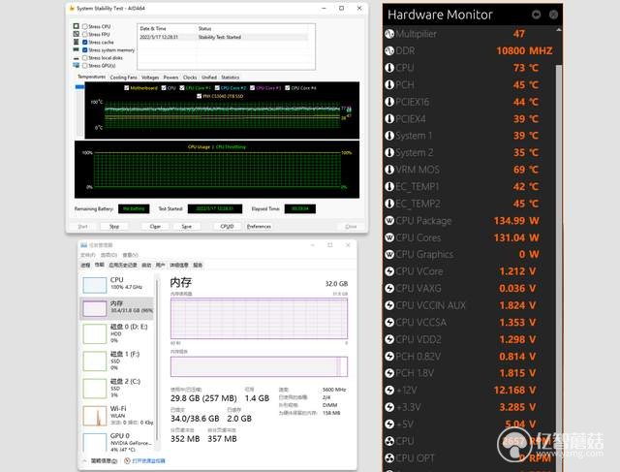The width and height of the screenshot is (620, 472).
Task: Click the +12V voltage lightning icon
Action: tap(389, 390)
